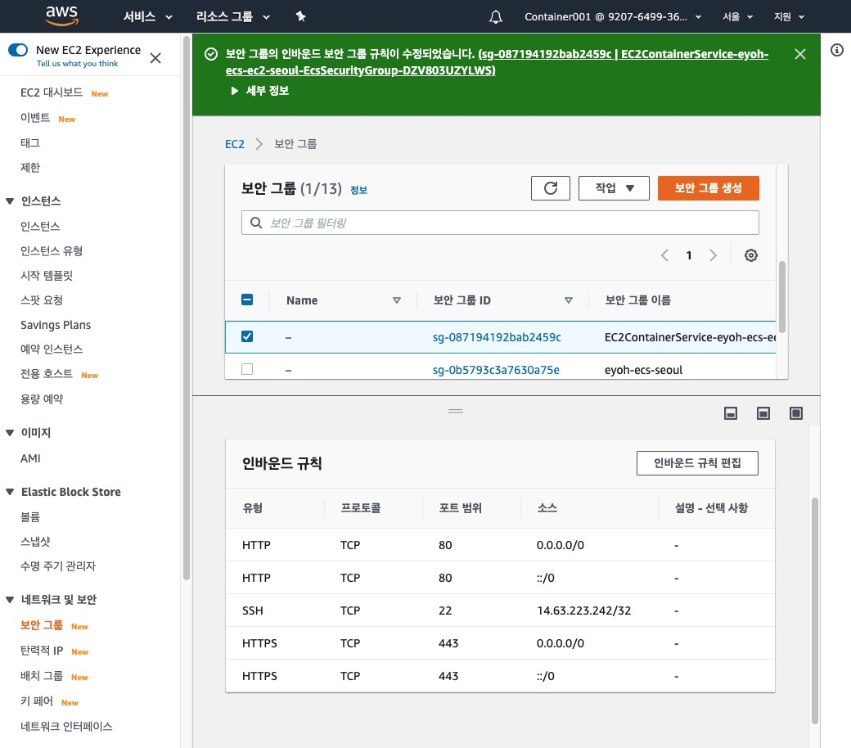This screenshot has width=851, height=748.
Task: Open 스냅샷 in sidebar
Action: pos(34,541)
